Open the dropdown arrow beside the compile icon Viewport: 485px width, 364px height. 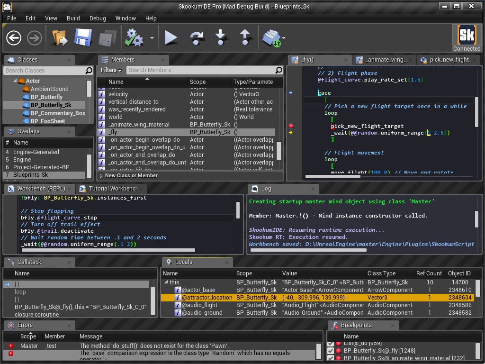[x=152, y=38]
